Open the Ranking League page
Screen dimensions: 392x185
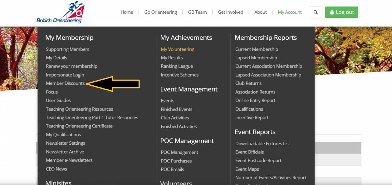click(x=177, y=66)
